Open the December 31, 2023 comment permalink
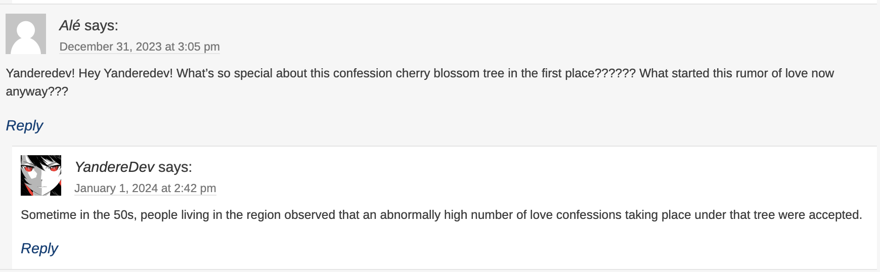Screen dimensions: 880x272 tap(140, 47)
